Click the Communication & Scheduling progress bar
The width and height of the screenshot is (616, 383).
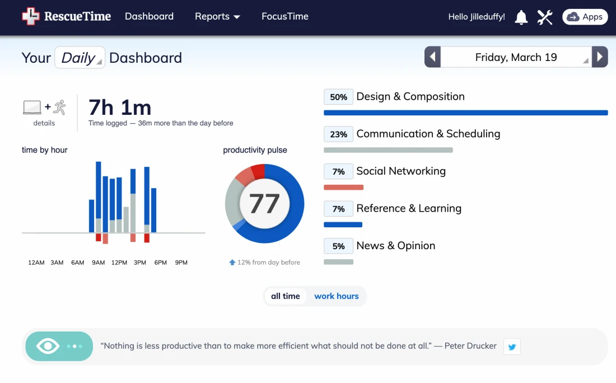click(388, 150)
